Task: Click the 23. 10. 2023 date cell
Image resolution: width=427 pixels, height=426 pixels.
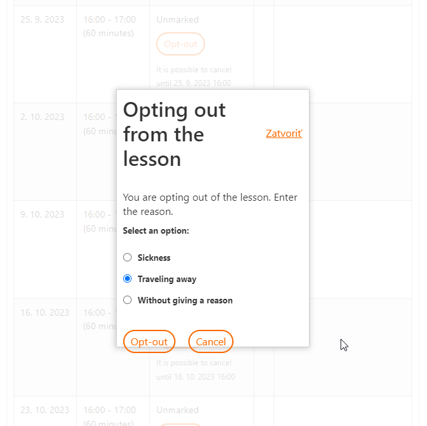Action: tap(45, 410)
